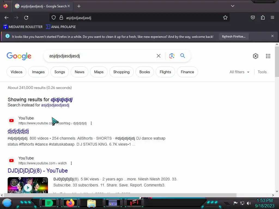Open tracking protection shield icon
Image resolution: width=279 pixels, height=209 pixels.
coord(54,18)
